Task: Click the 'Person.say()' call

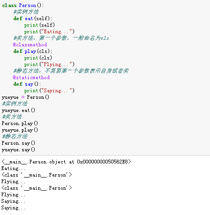Action: pyautogui.click(x=18, y=143)
